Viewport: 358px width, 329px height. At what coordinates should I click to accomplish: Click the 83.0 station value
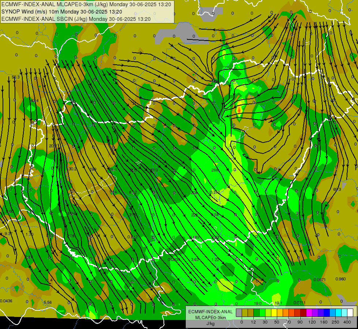154,170
